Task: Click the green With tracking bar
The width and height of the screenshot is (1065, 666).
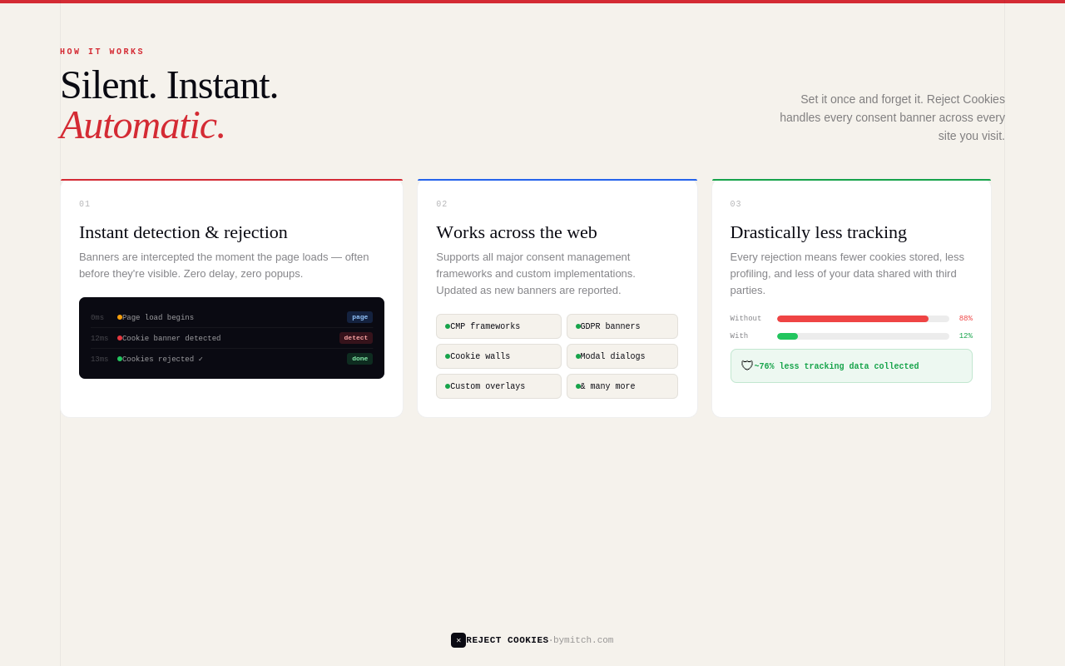Action: tap(787, 336)
